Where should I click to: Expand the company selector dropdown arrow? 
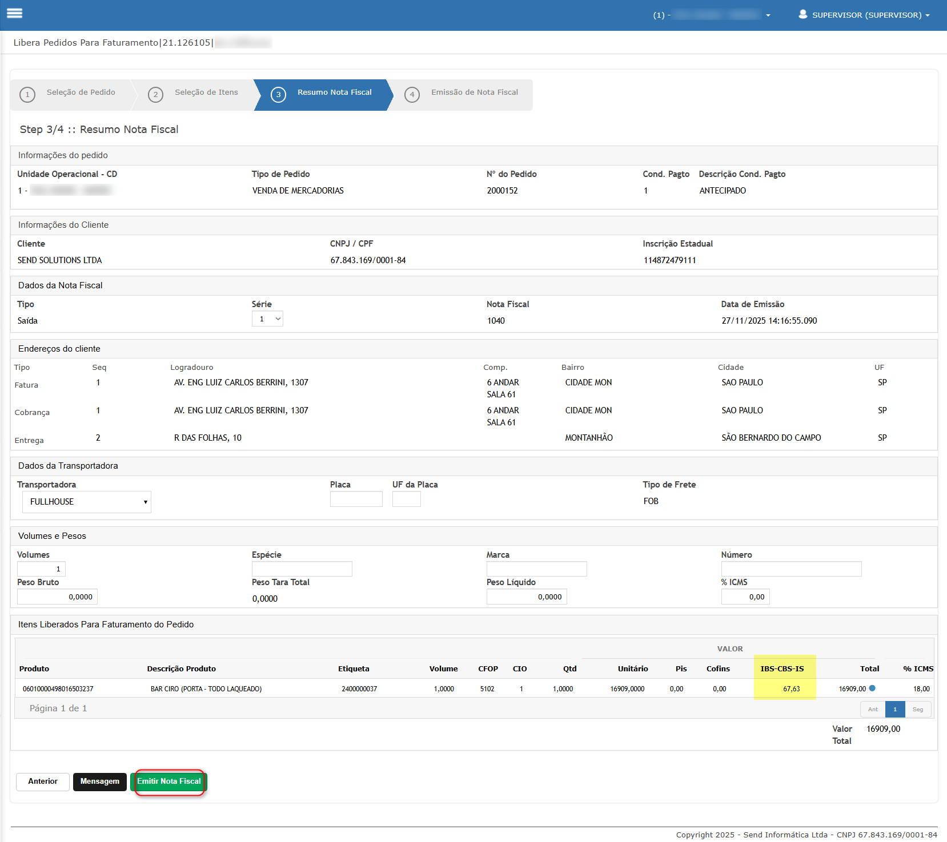[x=768, y=15]
